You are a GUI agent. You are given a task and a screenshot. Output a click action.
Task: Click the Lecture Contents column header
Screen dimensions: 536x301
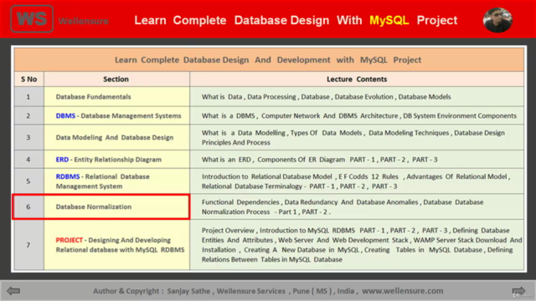tap(357, 79)
